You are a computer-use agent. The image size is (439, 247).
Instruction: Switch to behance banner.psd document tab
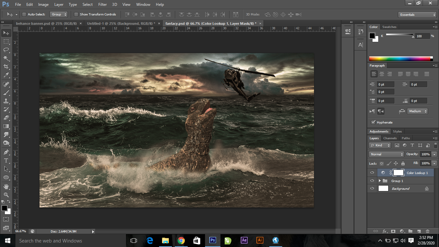coord(47,23)
